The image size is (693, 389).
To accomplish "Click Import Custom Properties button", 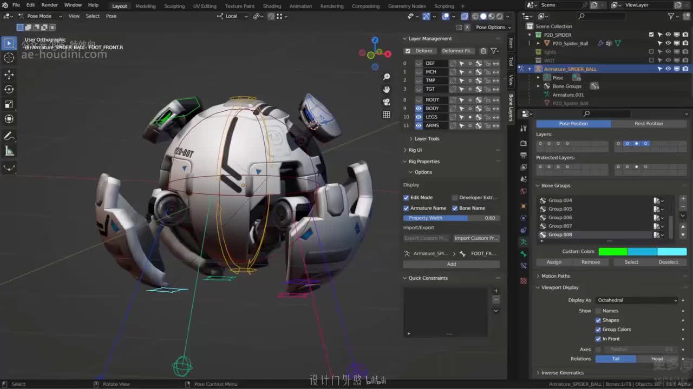I will (476, 238).
